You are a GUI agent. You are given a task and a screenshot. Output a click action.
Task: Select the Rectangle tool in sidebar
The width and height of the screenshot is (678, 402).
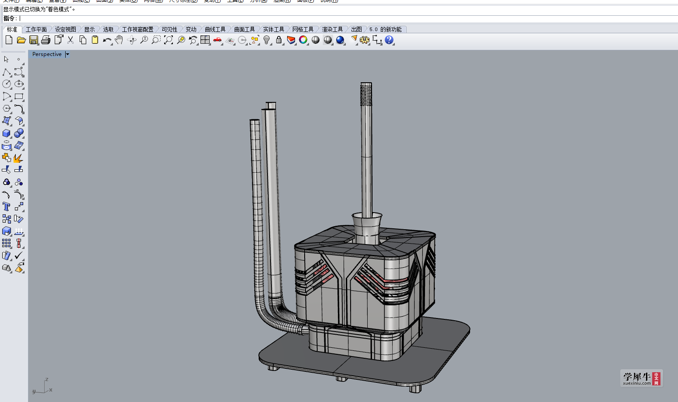(19, 96)
